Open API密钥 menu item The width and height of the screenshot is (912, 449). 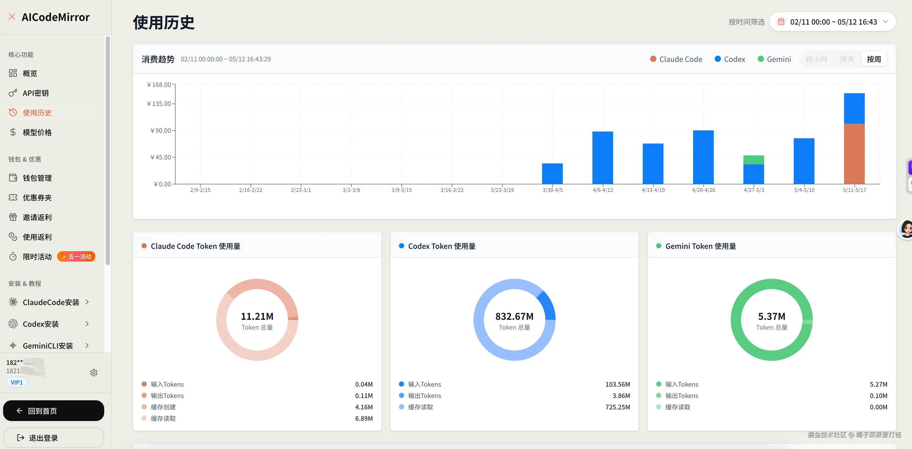(52, 93)
